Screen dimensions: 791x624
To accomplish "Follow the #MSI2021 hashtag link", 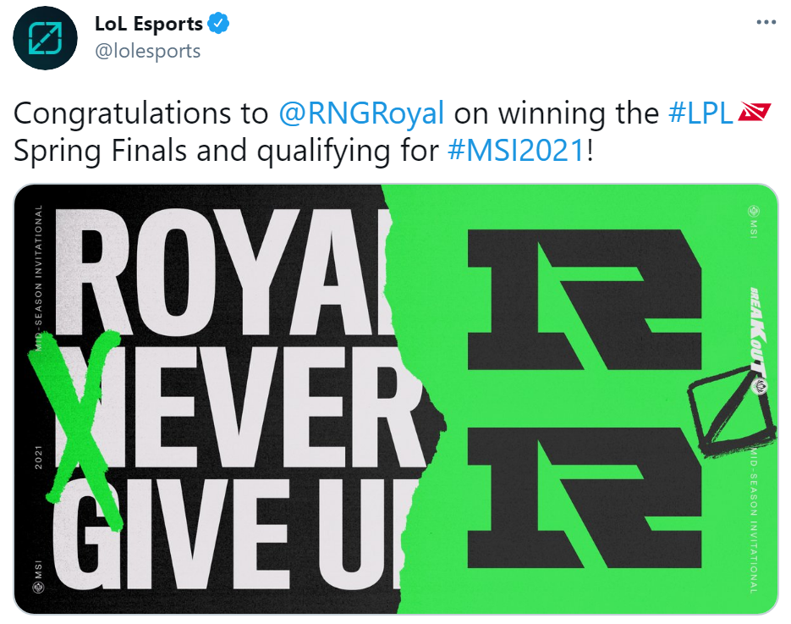I will pyautogui.click(x=516, y=152).
